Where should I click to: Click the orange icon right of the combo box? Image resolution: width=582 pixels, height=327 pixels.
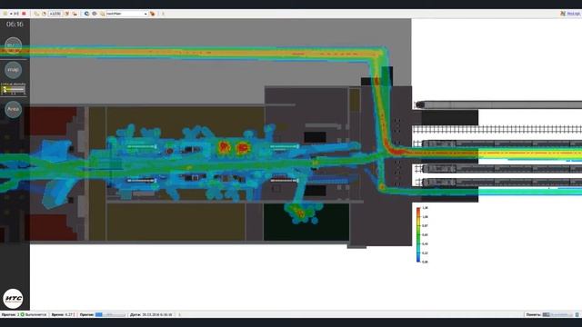coord(152,14)
